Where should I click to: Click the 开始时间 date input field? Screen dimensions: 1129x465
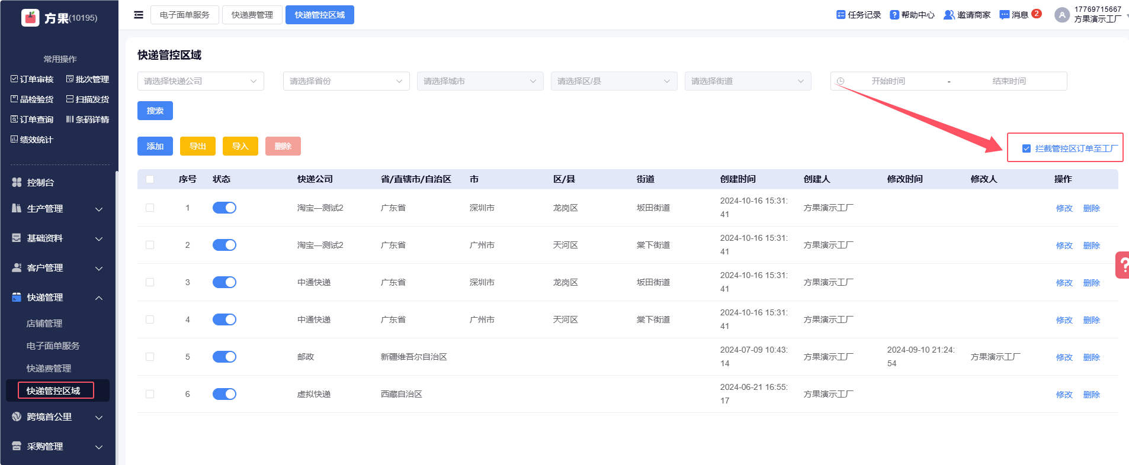[x=888, y=81]
